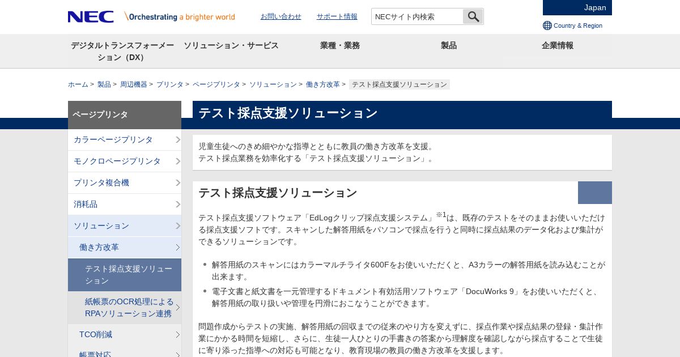Click the 帳票対応 item in the sidebar
Image resolution: width=680 pixels, height=357 pixels.
coord(125,352)
